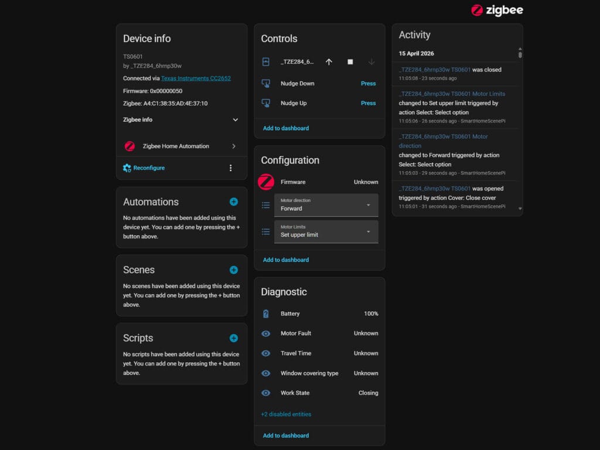The width and height of the screenshot is (600, 450).
Task: Add a new scene with plus icon
Action: pyautogui.click(x=234, y=270)
